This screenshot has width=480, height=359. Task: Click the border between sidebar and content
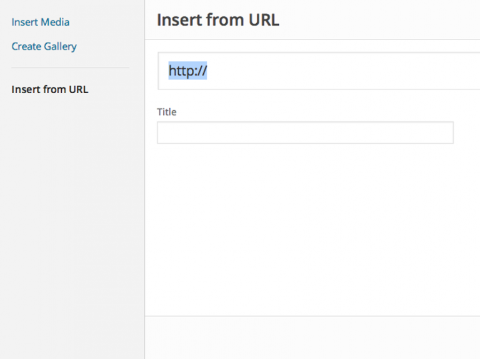click(144, 188)
